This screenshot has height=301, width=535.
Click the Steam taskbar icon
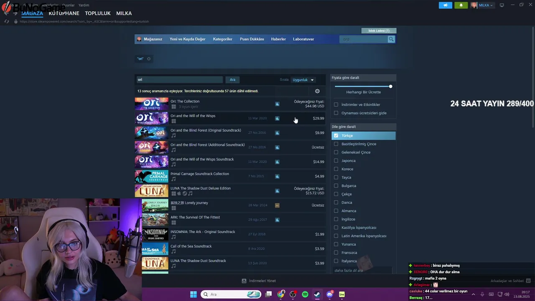pyautogui.click(x=317, y=294)
